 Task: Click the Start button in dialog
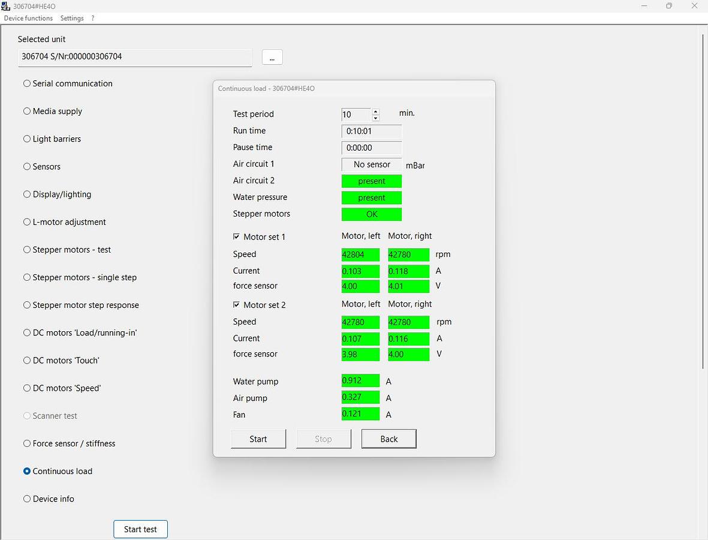(x=258, y=439)
